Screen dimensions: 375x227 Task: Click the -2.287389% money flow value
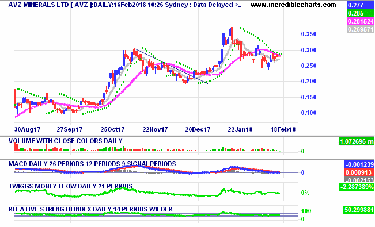(357, 187)
